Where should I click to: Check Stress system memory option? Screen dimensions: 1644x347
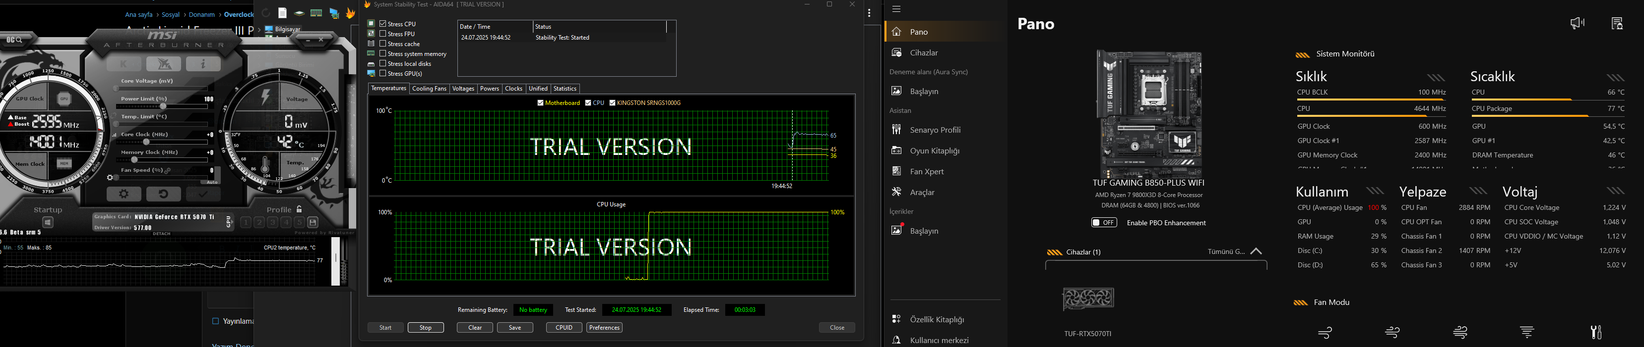(383, 53)
